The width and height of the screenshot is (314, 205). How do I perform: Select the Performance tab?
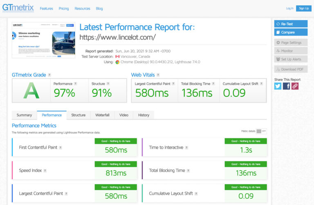tap(52, 115)
